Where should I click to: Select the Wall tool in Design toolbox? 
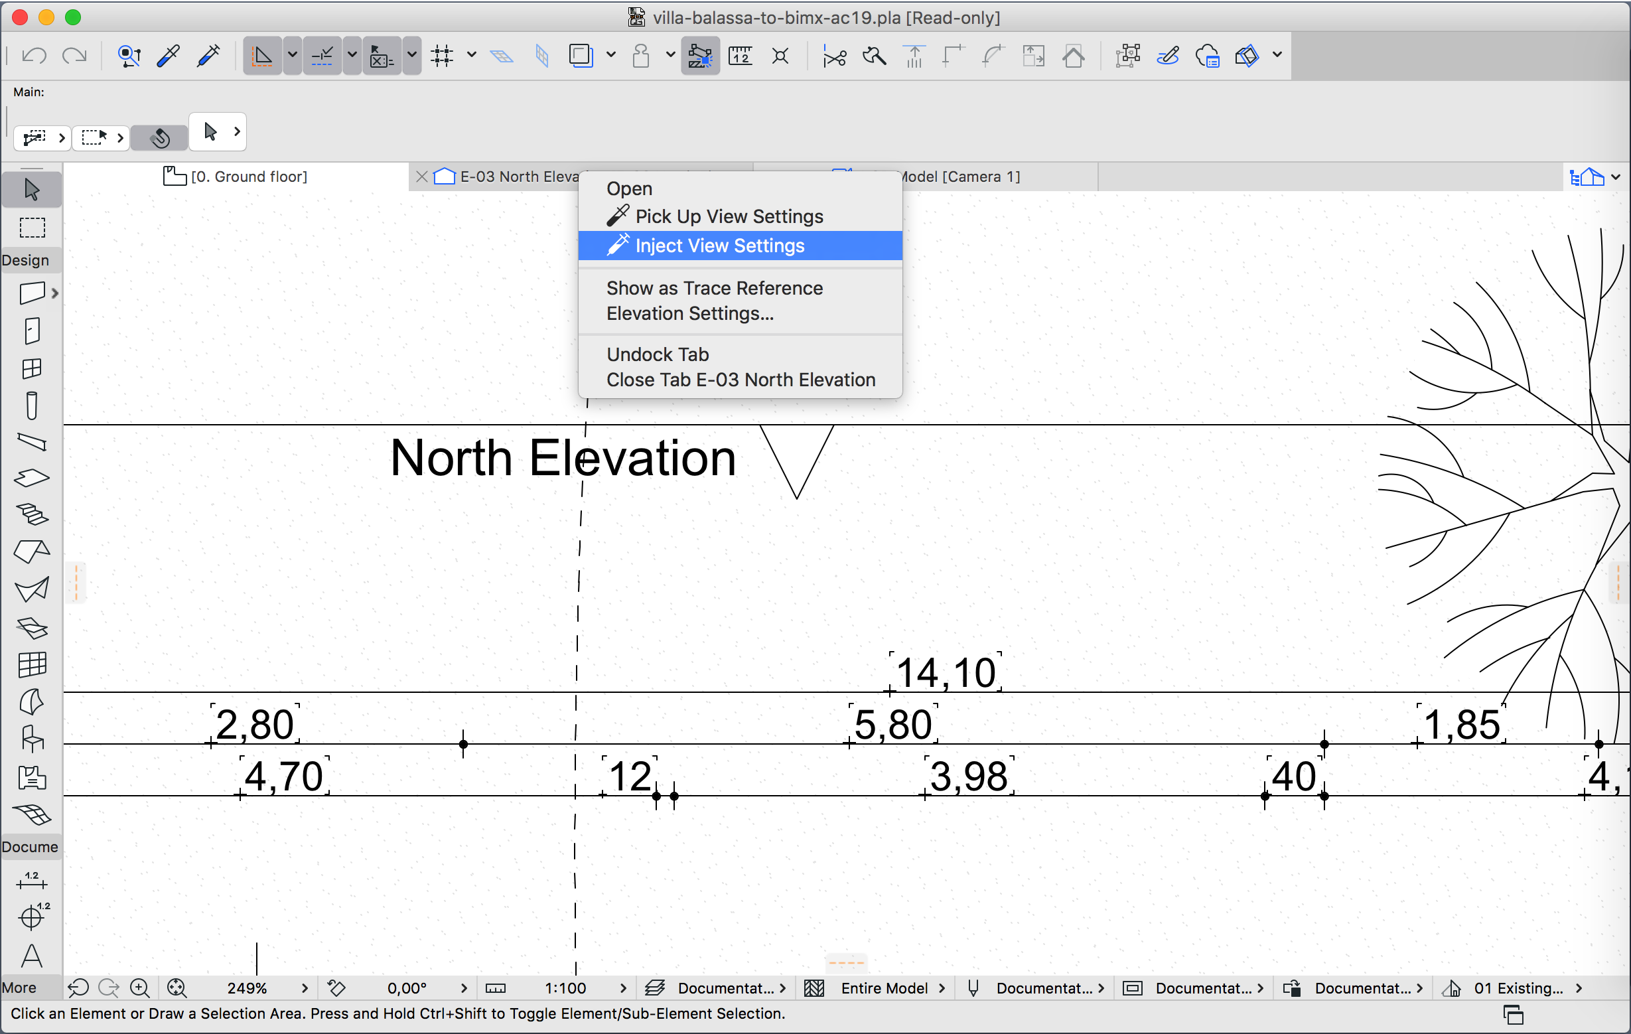32,293
